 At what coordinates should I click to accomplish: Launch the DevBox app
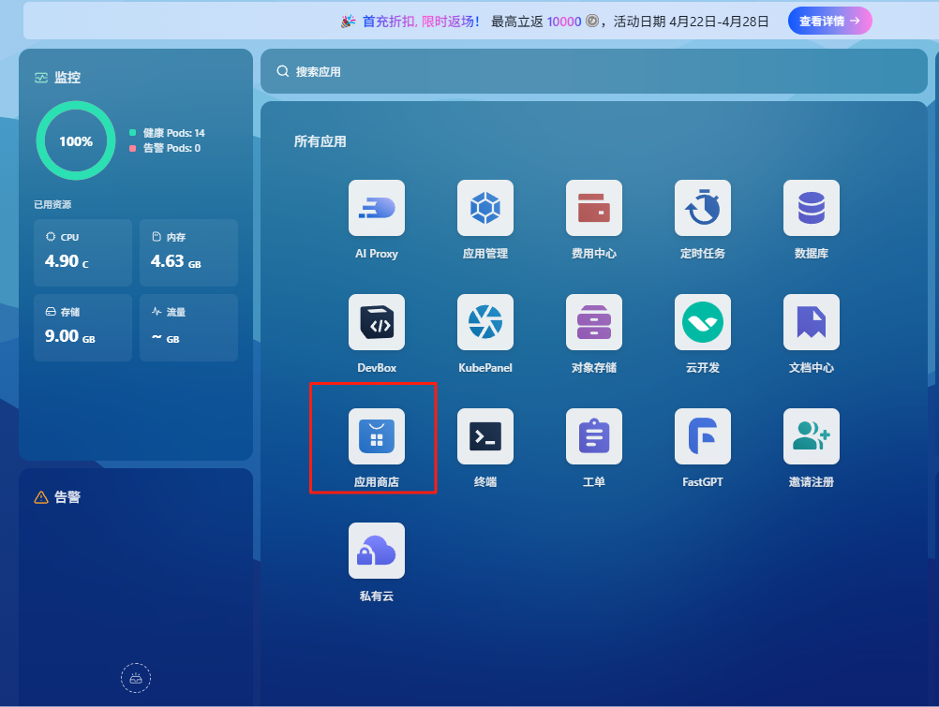tap(376, 322)
